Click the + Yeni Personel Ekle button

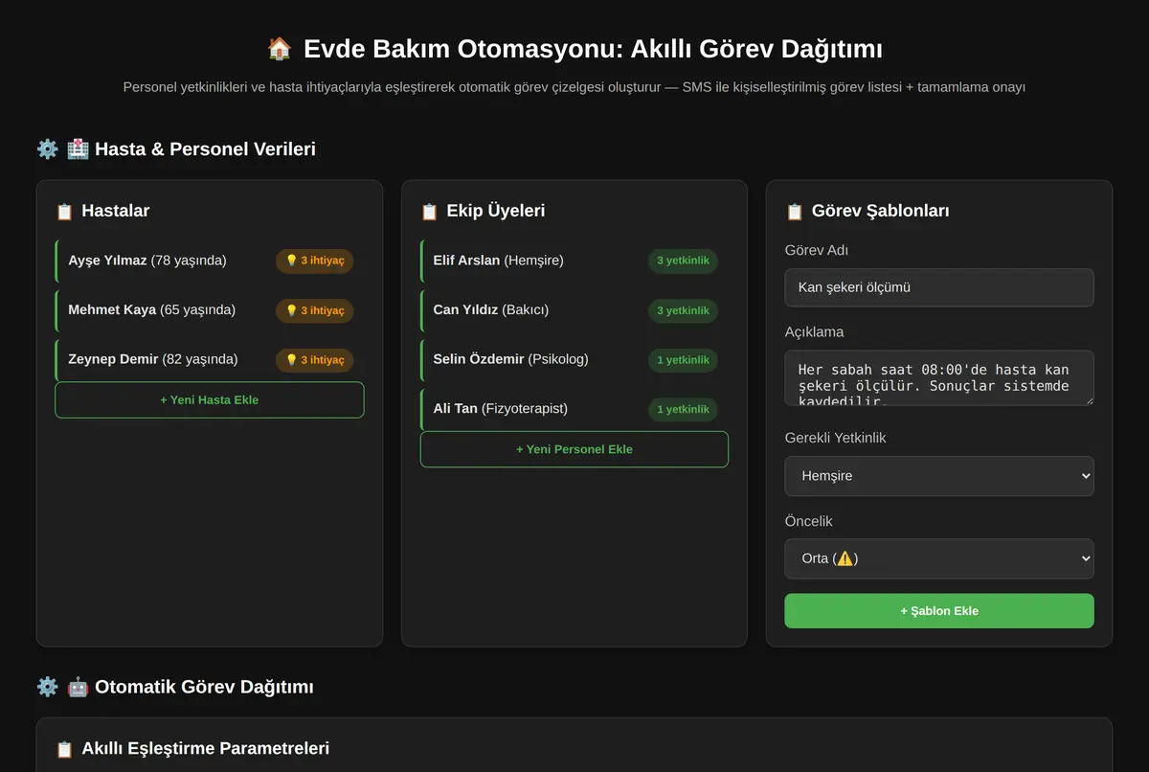[x=574, y=449]
